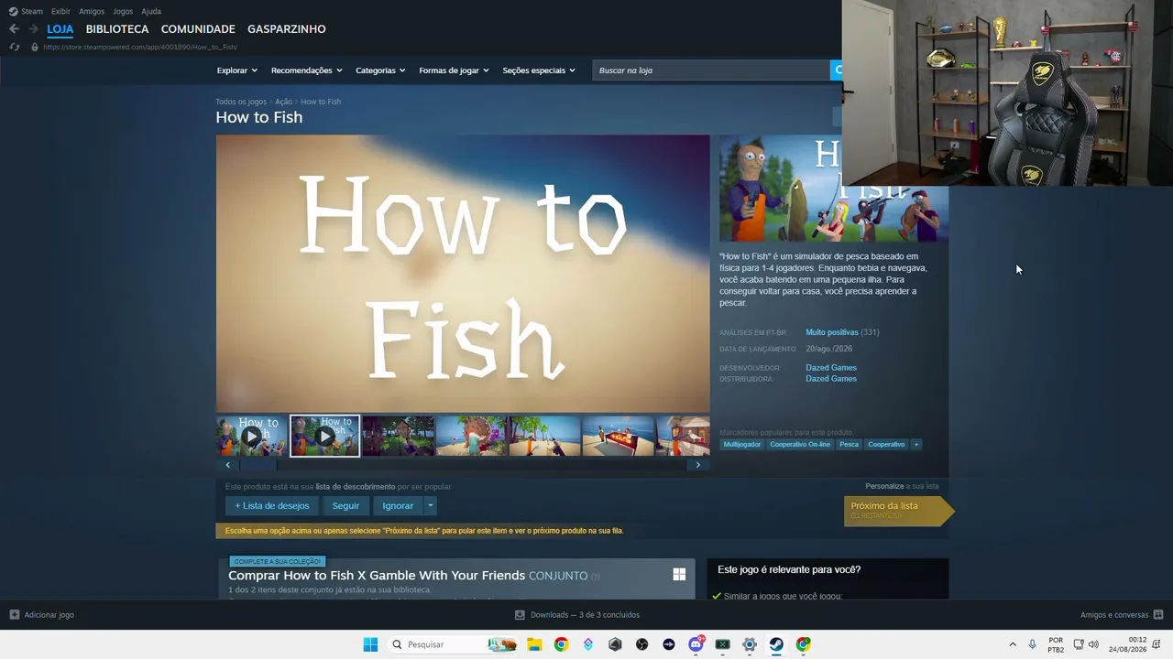1173x659 pixels.
Task: Click the Windows Pesquisar search box
Action: tap(453, 644)
